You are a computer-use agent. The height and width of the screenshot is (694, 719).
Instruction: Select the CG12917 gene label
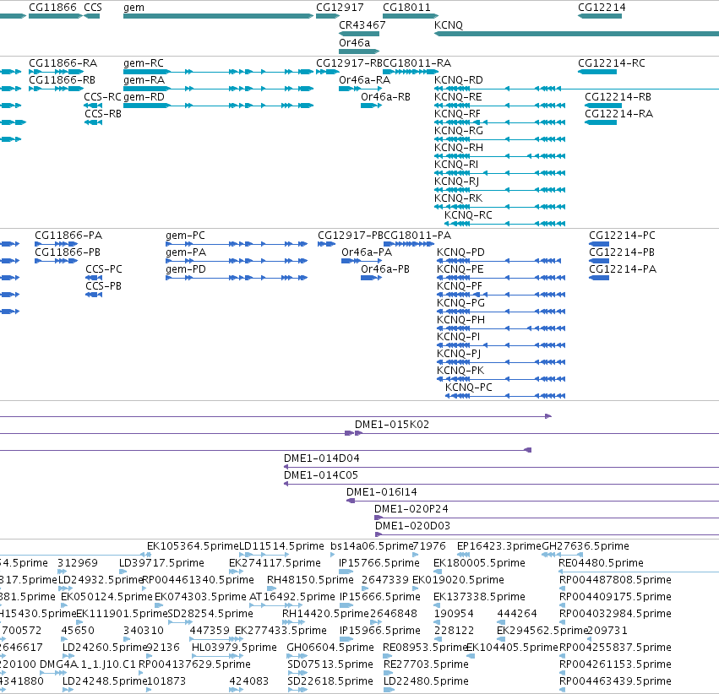tap(340, 8)
